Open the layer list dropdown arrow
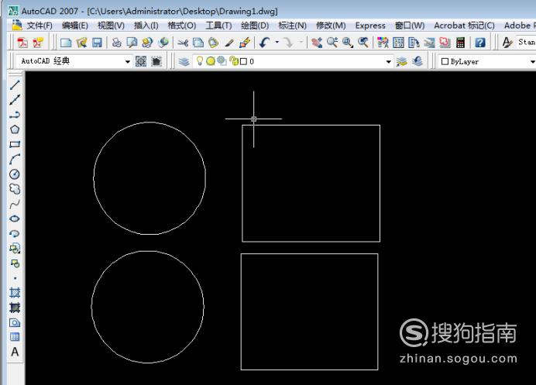 point(388,61)
